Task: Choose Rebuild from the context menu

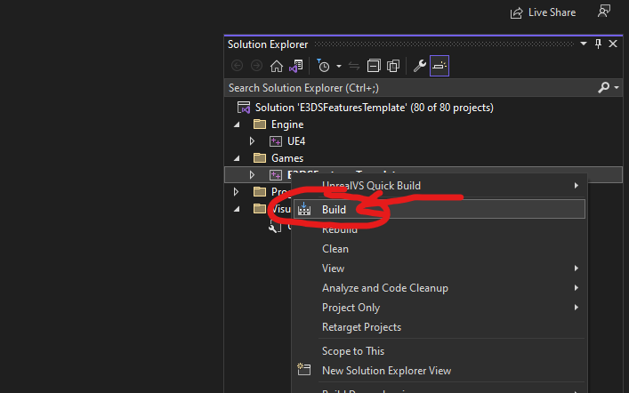Action: tap(439, 229)
